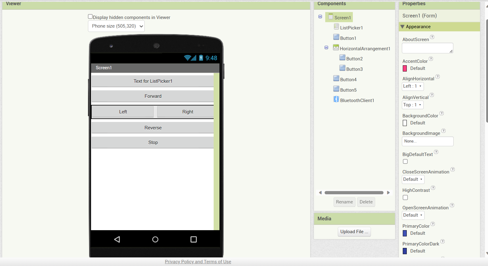Click the Left button in viewer
The image size is (488, 266).
(123, 112)
